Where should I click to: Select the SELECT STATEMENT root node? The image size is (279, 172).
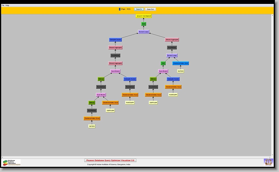[144, 16]
